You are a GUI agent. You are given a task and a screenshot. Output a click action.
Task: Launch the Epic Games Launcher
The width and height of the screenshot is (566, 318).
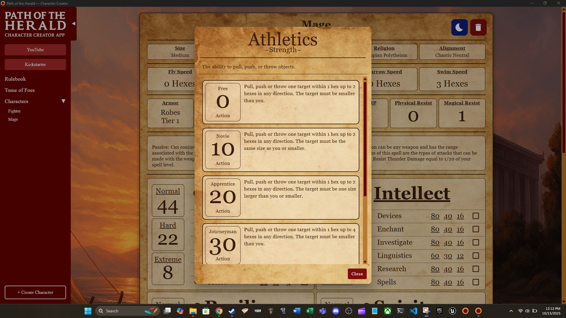tap(439, 311)
